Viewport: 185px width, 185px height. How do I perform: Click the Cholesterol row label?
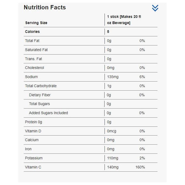[x=34, y=68]
